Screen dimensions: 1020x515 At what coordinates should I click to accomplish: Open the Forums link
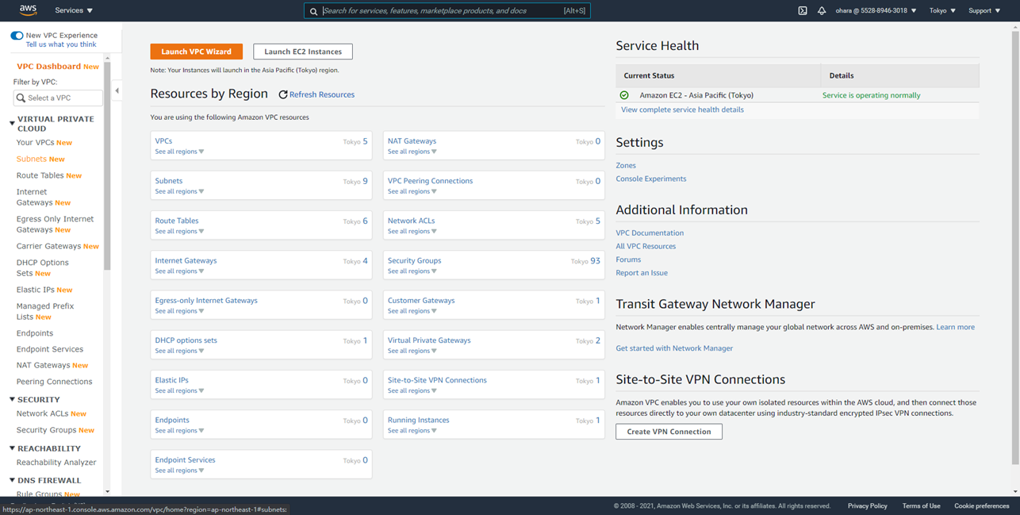click(x=628, y=259)
